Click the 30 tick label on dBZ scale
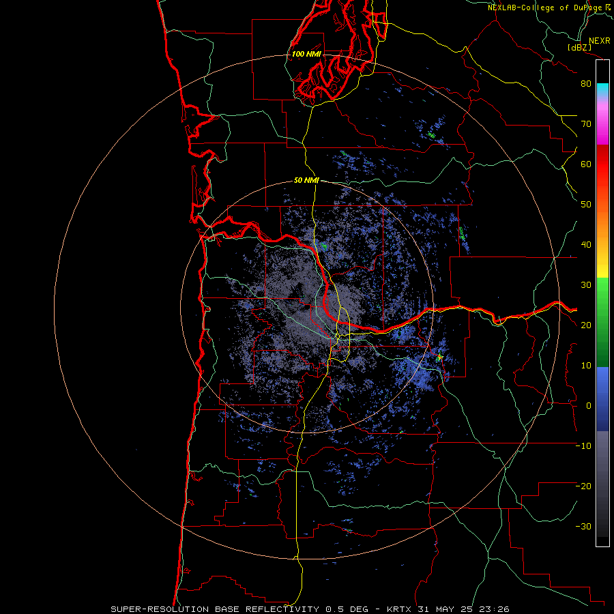614x614 pixels. (586, 285)
